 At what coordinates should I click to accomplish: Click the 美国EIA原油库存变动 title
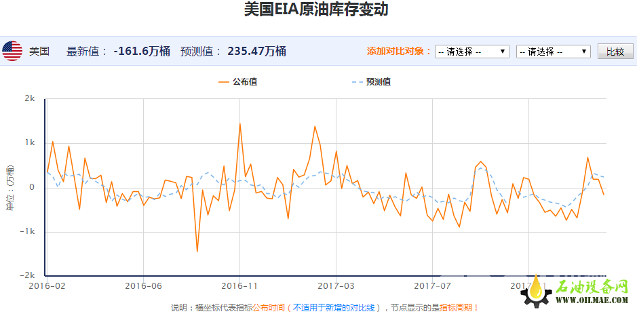tap(316, 9)
